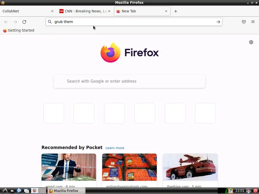Click the network monitor tray icon
The height and width of the screenshot is (194, 259).
(248, 191)
